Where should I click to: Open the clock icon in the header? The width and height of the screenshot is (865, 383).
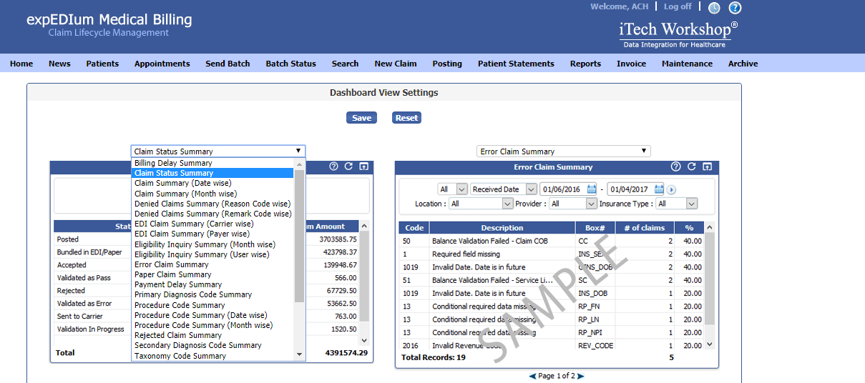tap(714, 8)
